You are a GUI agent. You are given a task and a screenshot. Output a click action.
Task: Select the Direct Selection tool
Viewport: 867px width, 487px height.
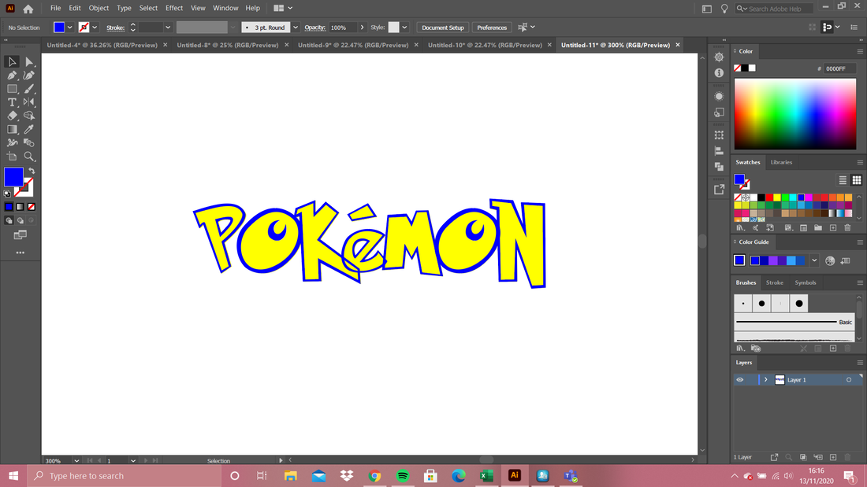[x=29, y=62]
